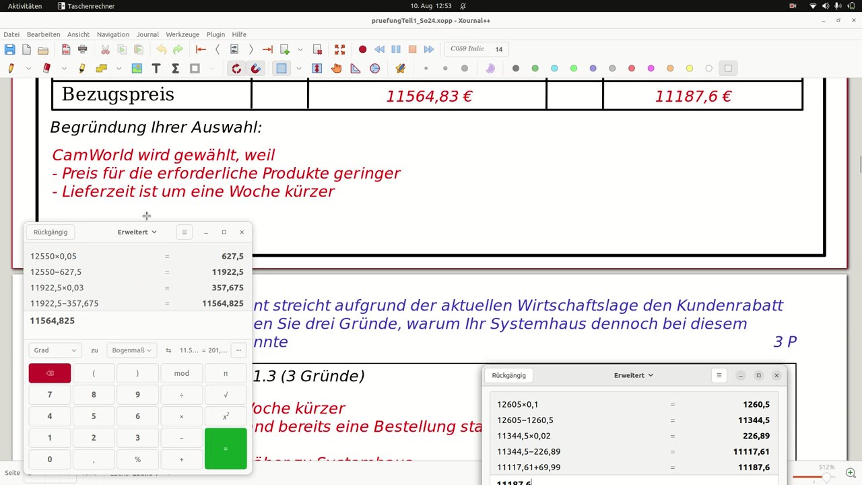Show the setsquare ruler tool

click(x=356, y=68)
